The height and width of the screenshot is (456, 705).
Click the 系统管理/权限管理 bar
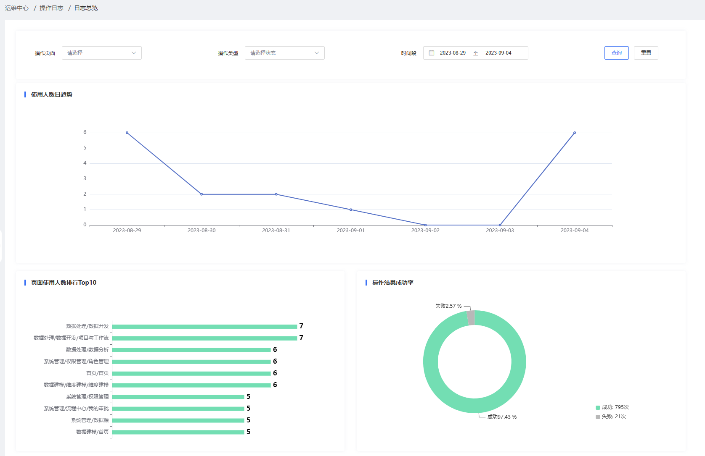click(x=178, y=397)
